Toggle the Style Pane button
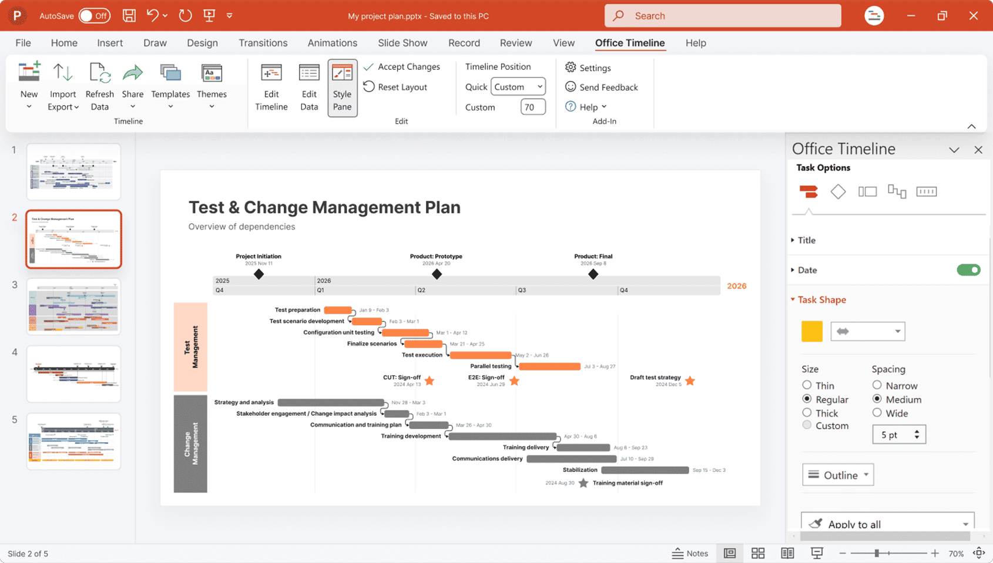 pyautogui.click(x=342, y=87)
